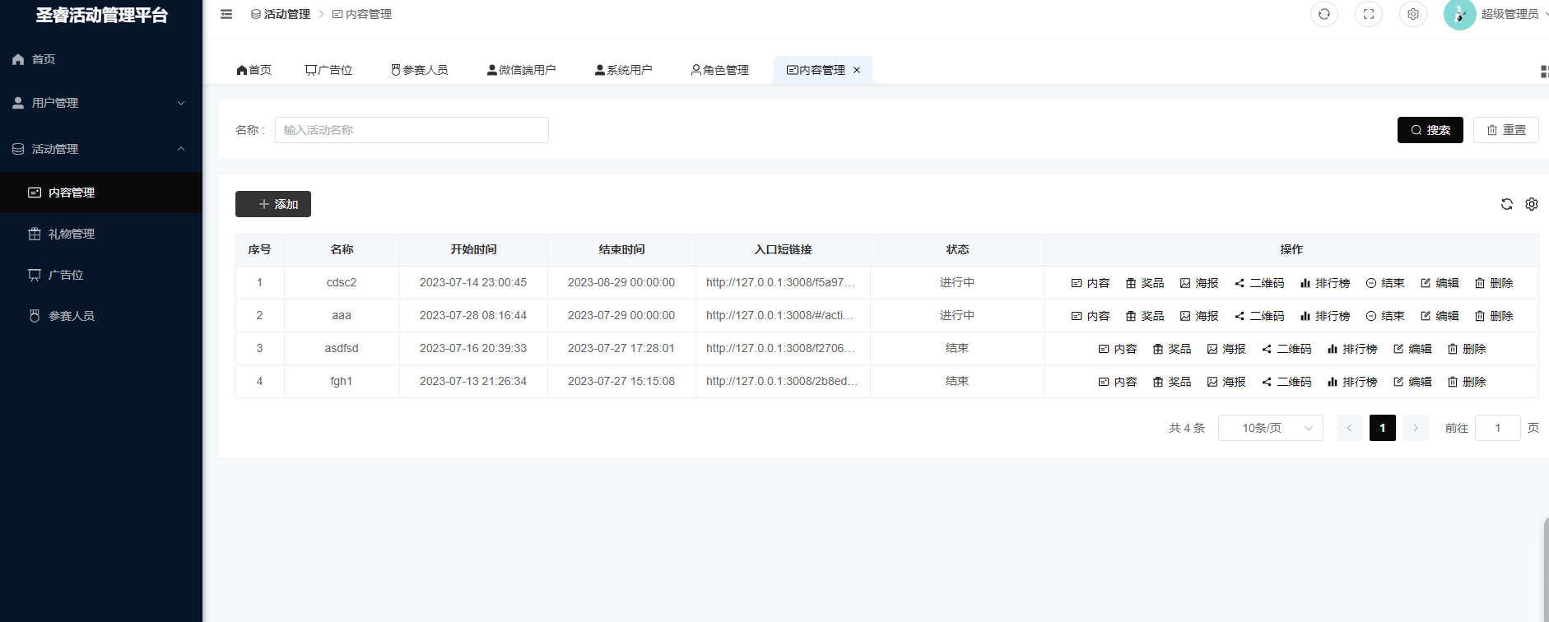Expand the 用户管理 sidebar menu
Screen dimensions: 1549x622
coord(101,103)
